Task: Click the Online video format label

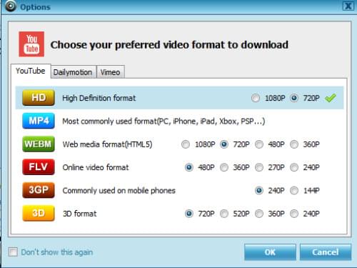Action: [x=96, y=167]
